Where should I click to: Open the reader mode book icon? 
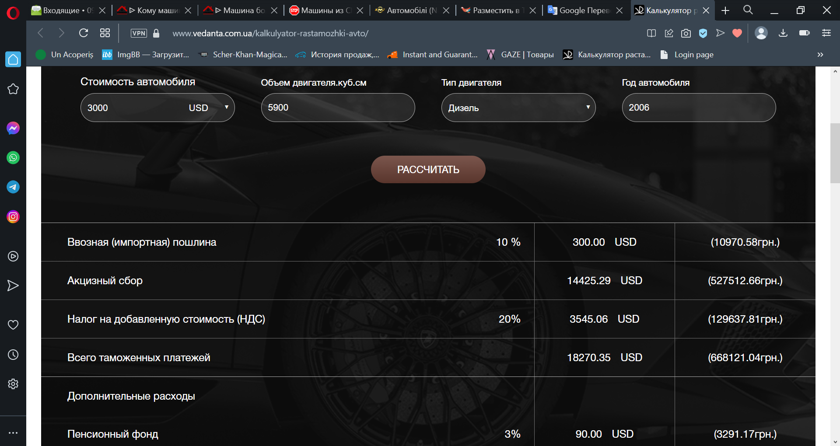651,33
